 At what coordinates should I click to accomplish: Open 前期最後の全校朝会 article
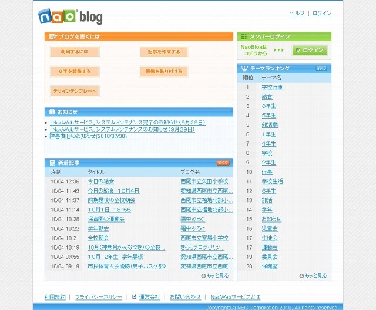tap(111, 200)
